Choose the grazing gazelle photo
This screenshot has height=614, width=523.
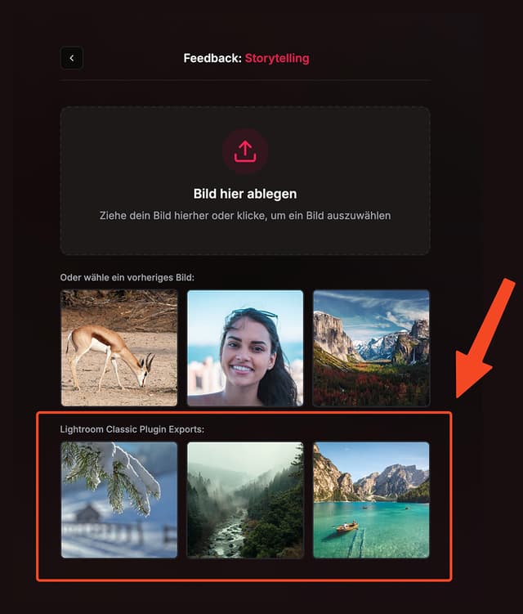point(119,347)
